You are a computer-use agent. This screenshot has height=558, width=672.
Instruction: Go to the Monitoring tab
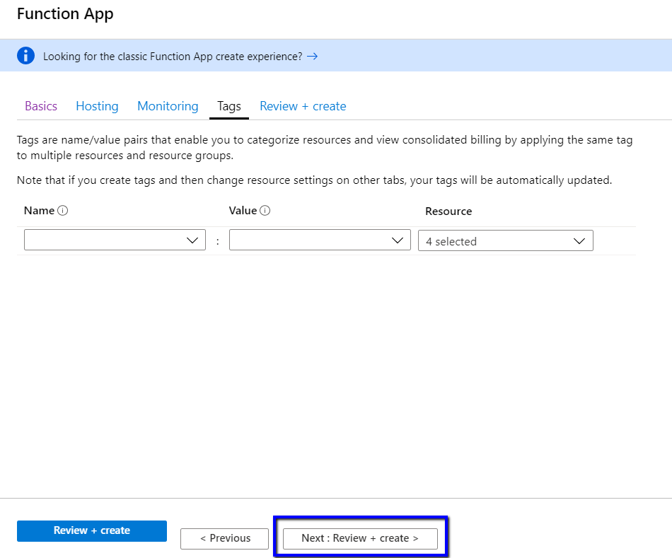click(168, 106)
